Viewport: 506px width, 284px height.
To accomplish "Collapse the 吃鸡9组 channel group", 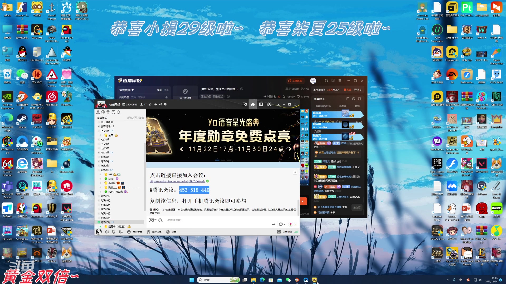I will pyautogui.click(x=99, y=170).
